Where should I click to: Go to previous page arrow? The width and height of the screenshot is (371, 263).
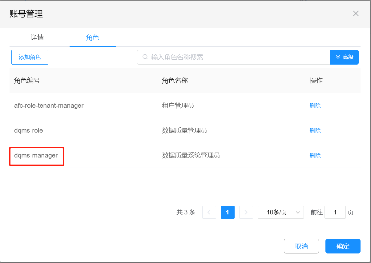[209, 212]
